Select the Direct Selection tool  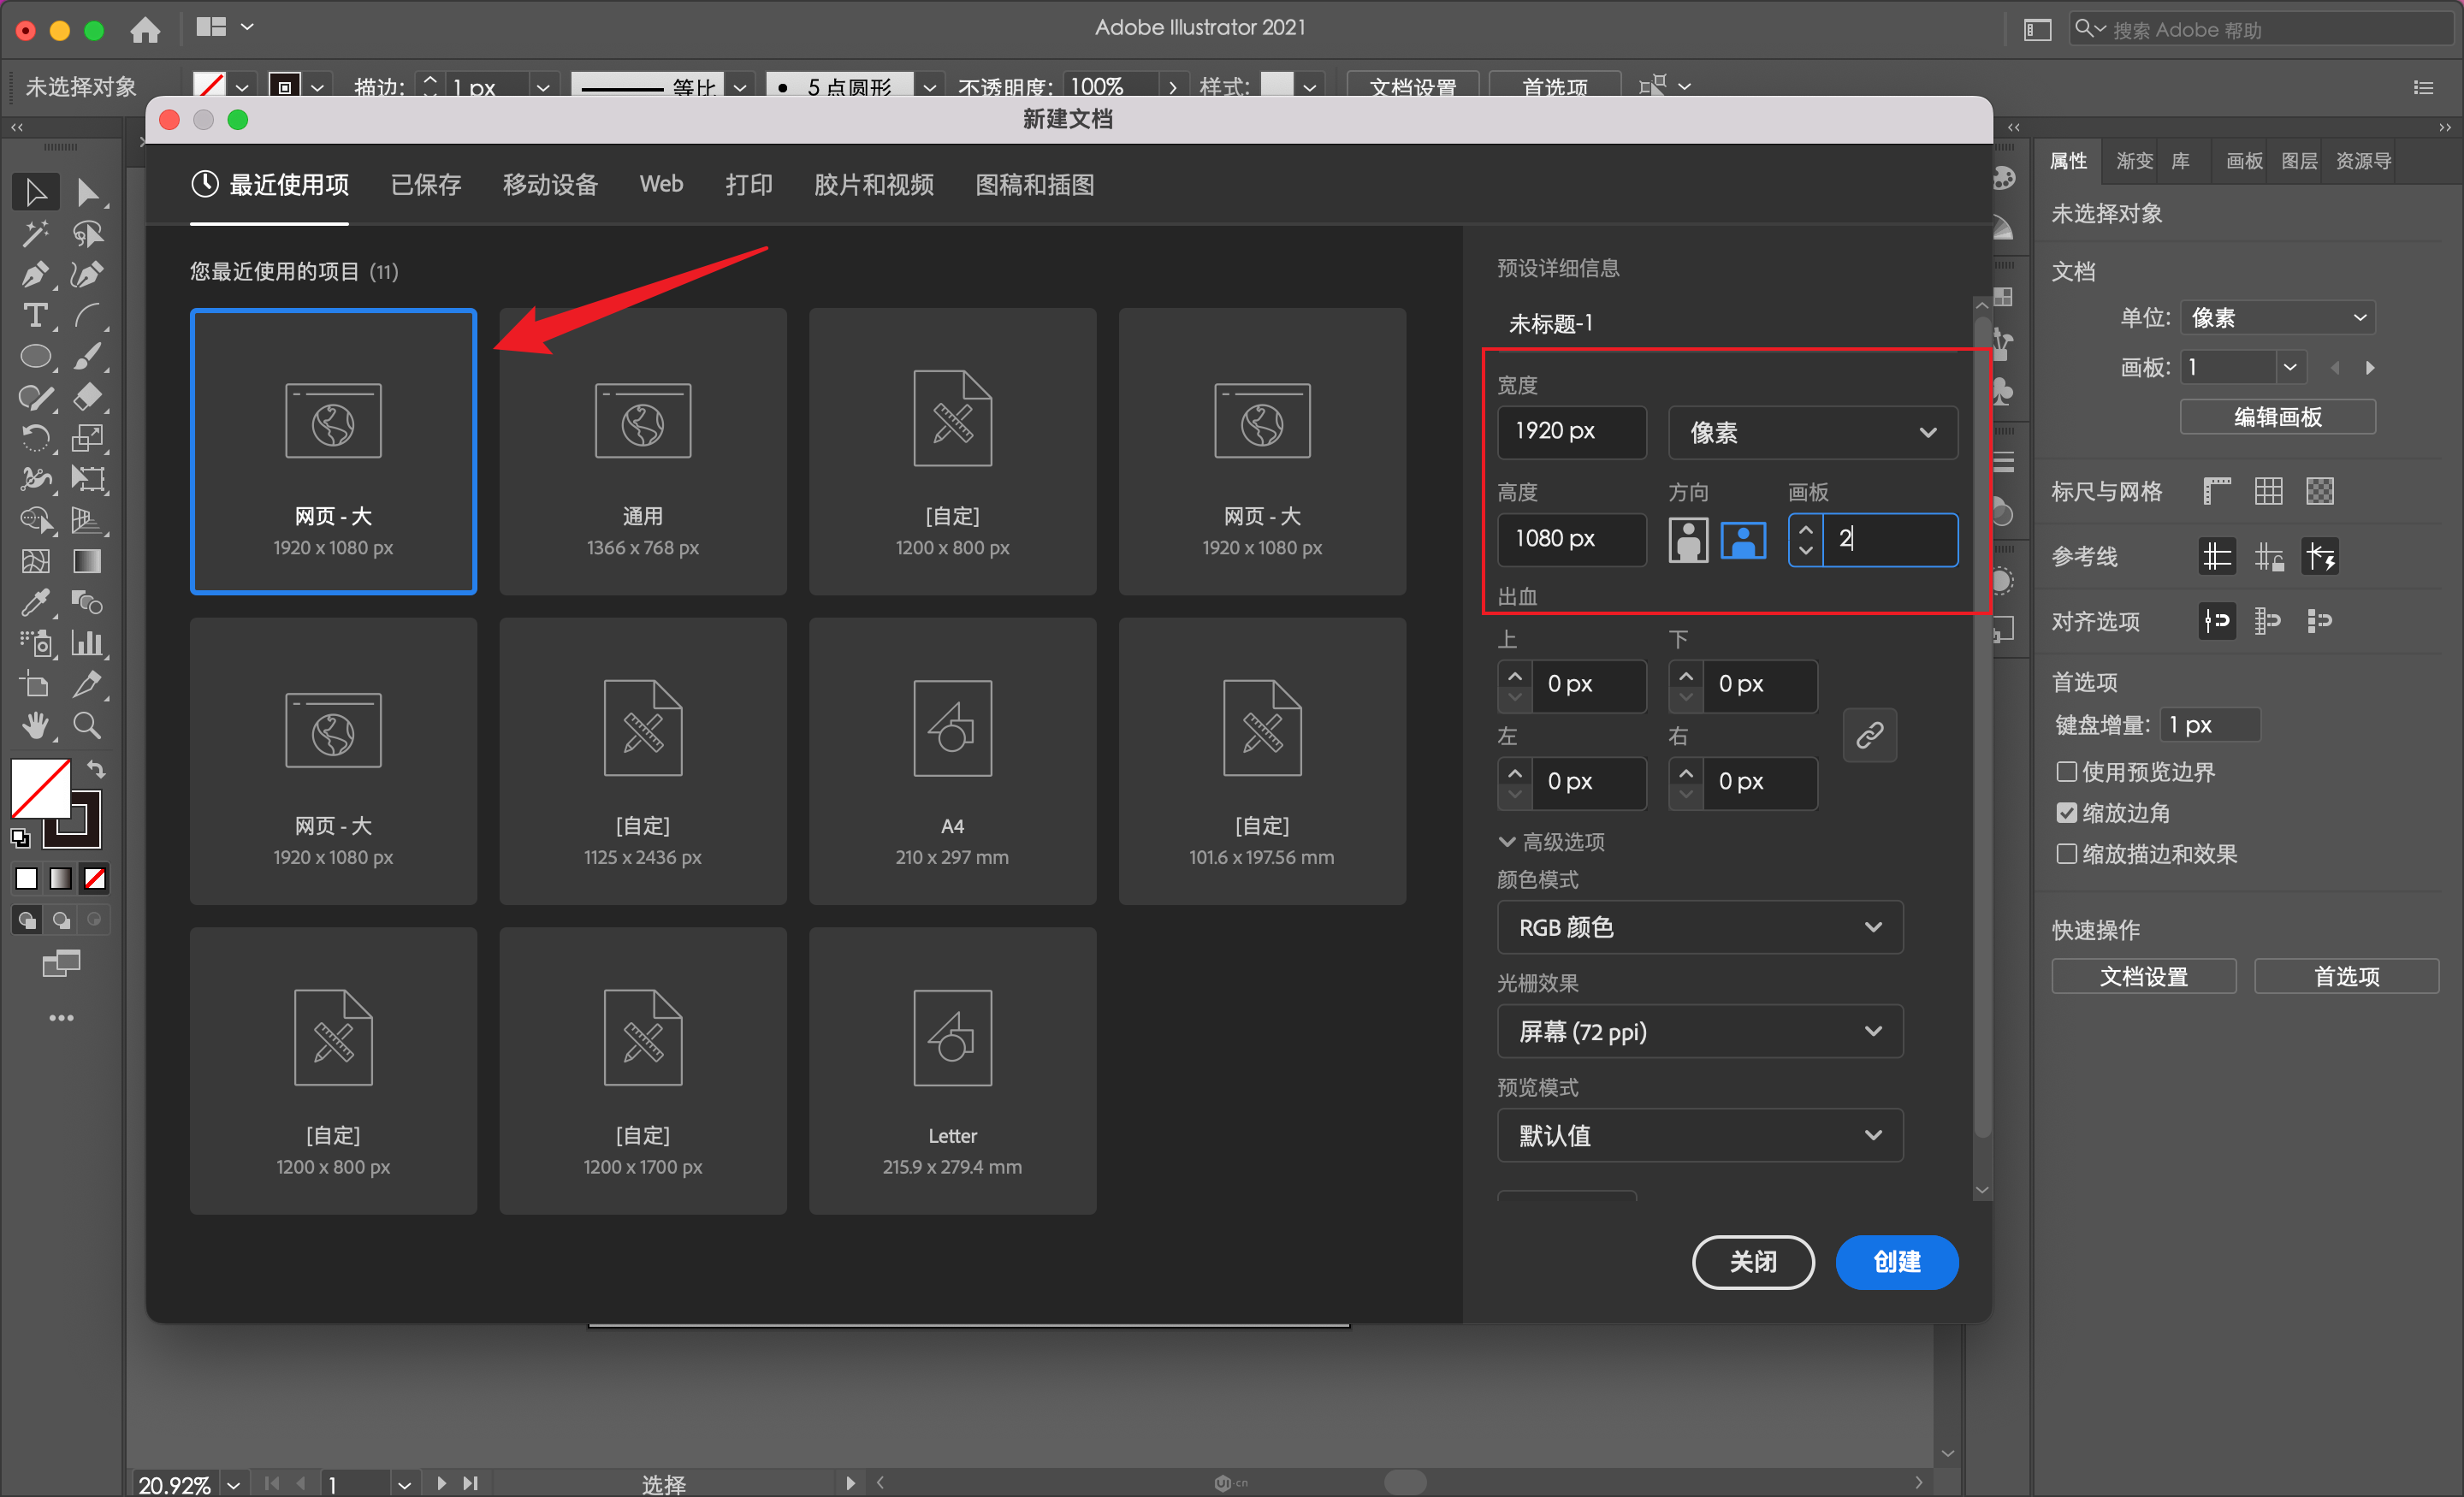(87, 191)
